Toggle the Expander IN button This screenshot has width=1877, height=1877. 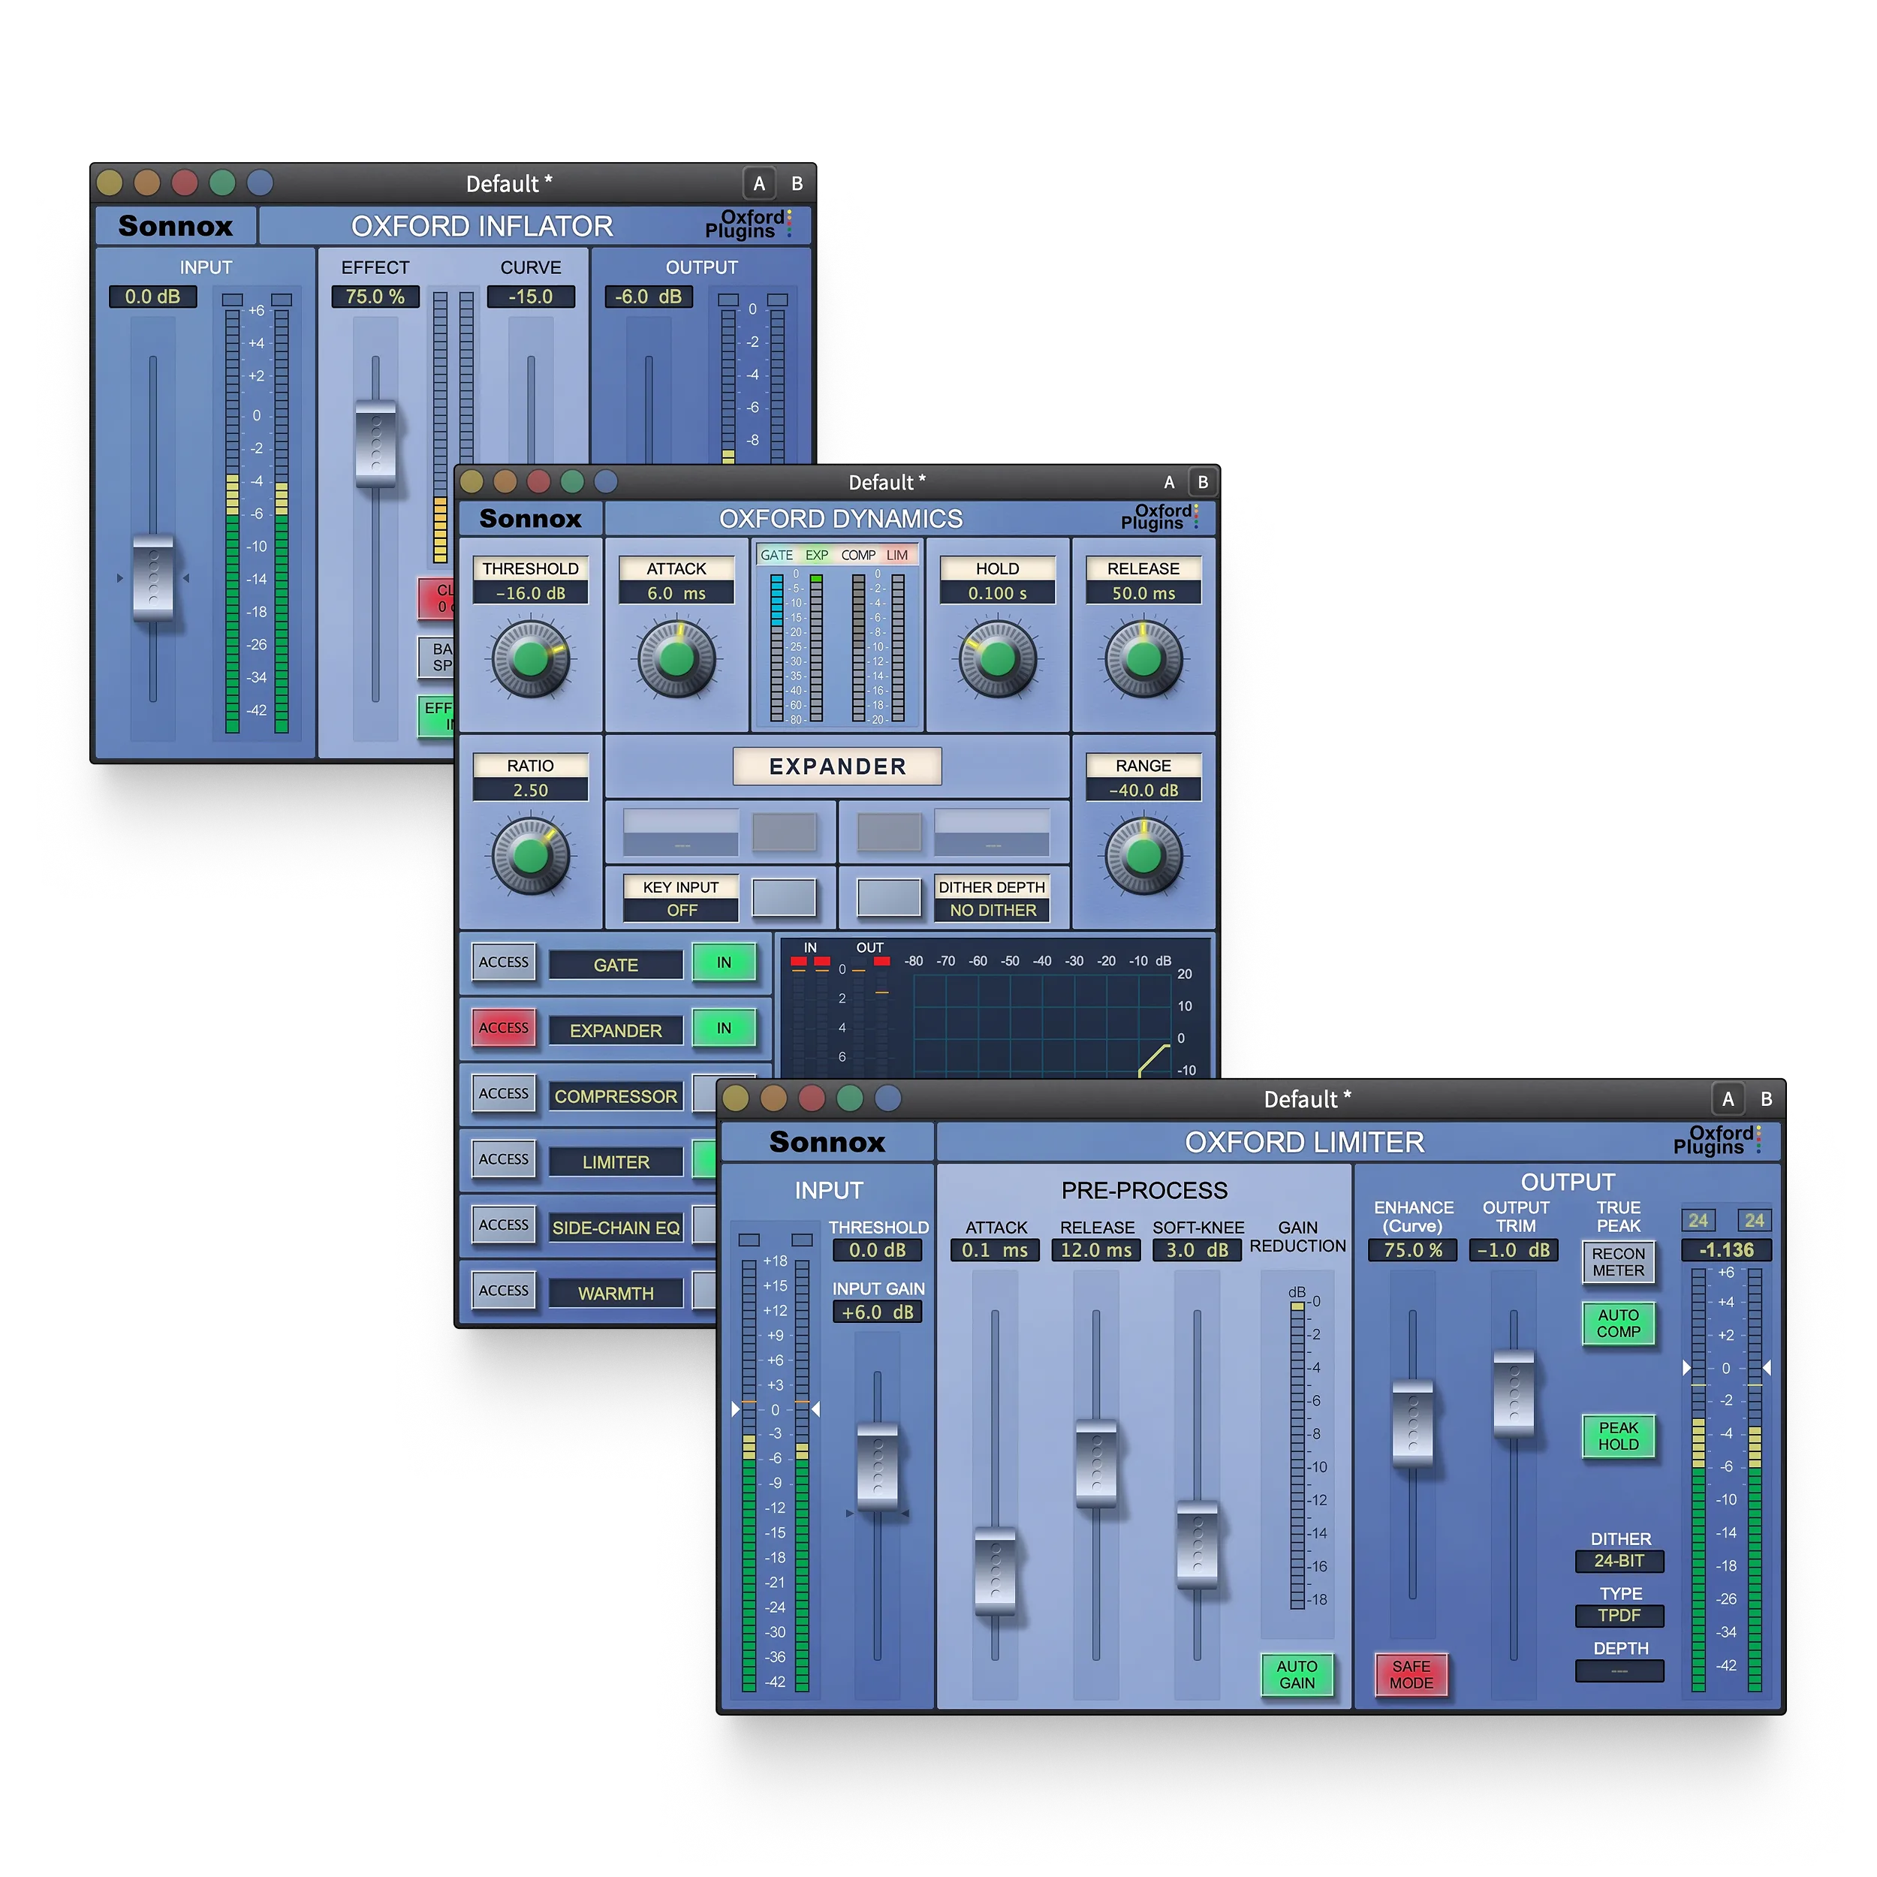[724, 1028]
